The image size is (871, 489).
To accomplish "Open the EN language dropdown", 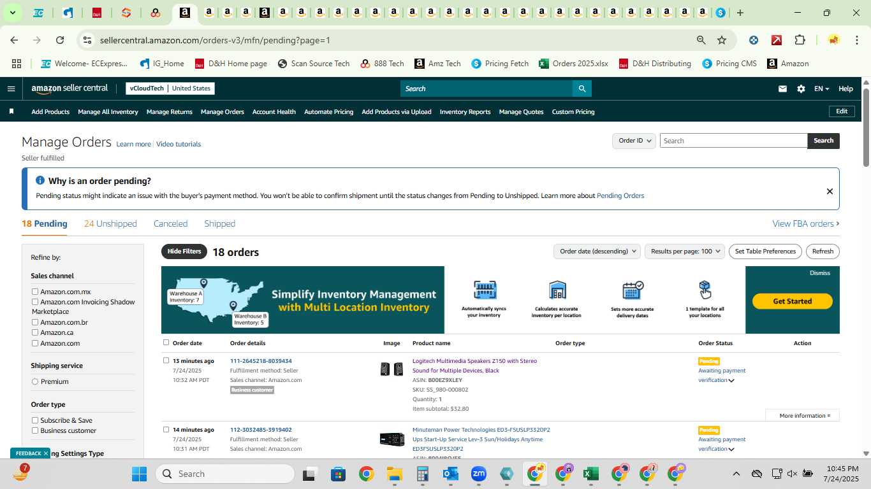I will (x=821, y=89).
